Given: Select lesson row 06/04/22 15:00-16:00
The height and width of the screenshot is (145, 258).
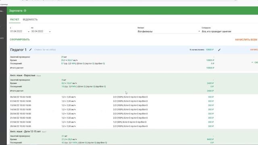Looking at the screenshot, I should tap(112, 97).
